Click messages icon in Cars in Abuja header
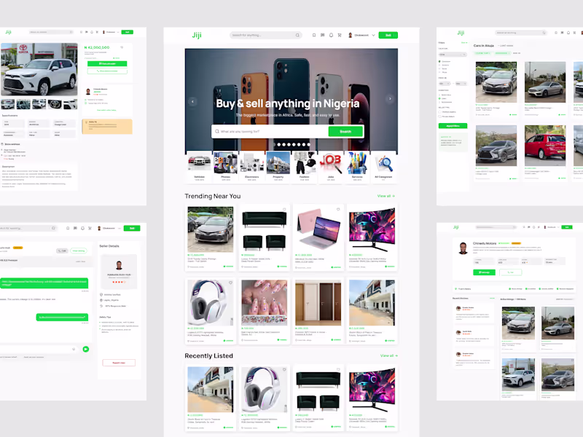583x437 pixels. click(562, 33)
